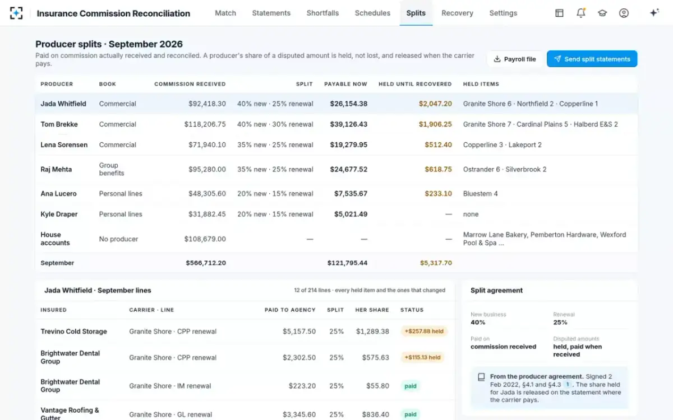
Task: Download the Payroll file
Action: tap(515, 59)
